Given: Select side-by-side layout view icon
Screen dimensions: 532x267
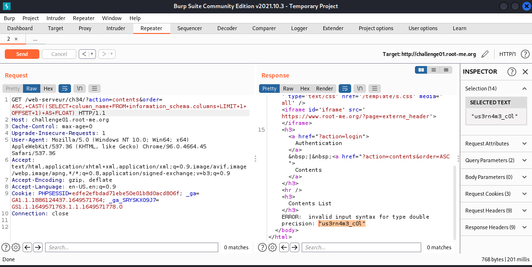Looking at the screenshot, I should tap(421, 70).
